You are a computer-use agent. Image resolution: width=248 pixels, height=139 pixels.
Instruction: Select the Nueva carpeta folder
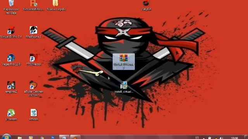[56, 5]
